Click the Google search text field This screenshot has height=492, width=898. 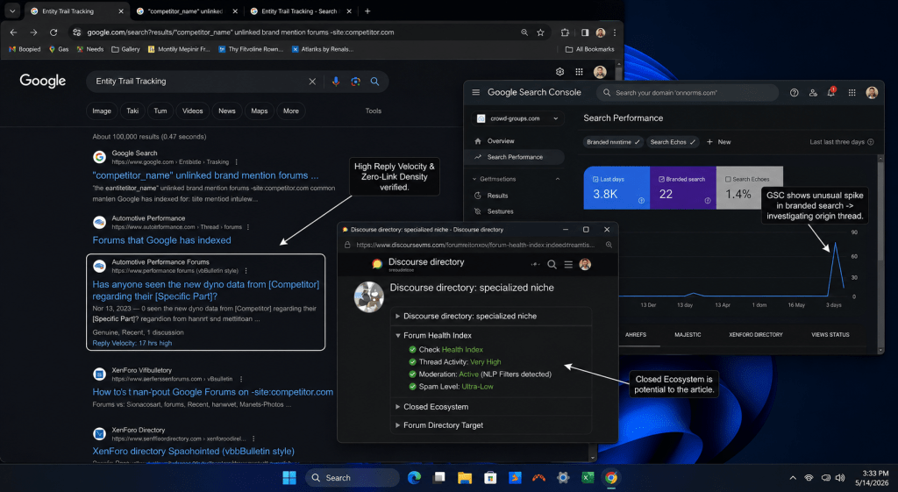click(x=201, y=82)
